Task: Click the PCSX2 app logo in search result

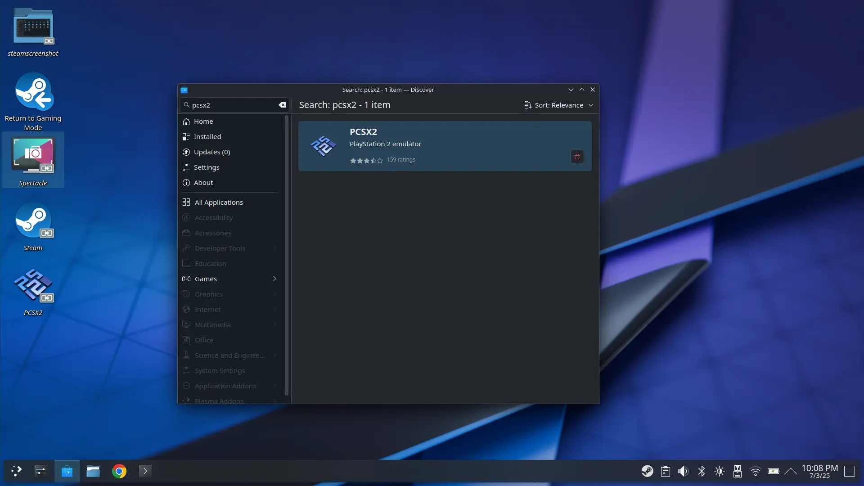Action: point(323,146)
